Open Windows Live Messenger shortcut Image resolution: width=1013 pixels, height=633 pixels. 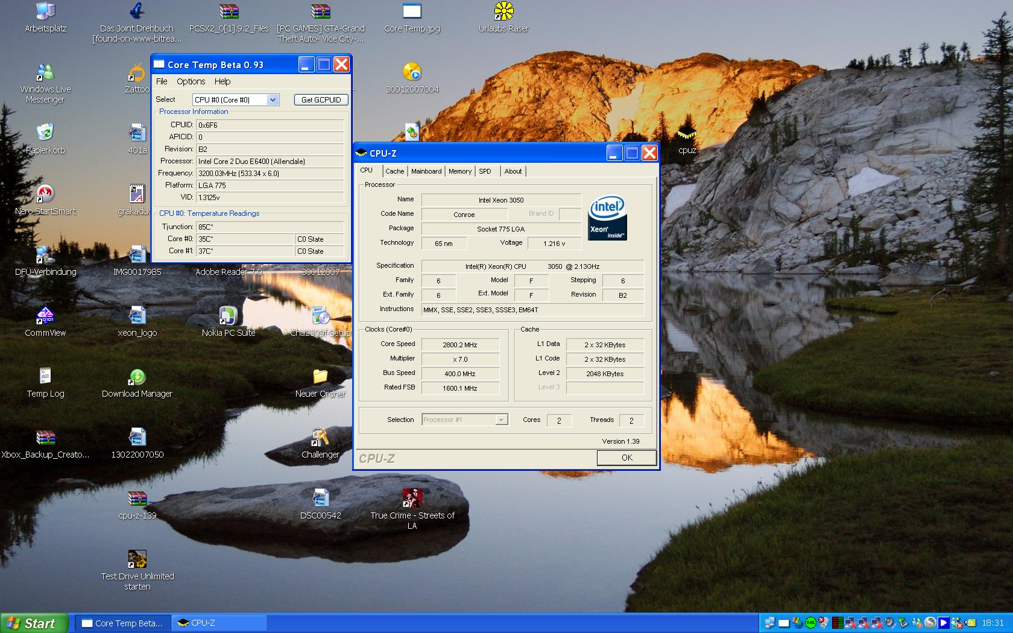tap(45, 73)
